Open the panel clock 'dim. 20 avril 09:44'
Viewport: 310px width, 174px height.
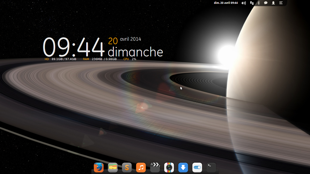pyautogui.click(x=226, y=3)
